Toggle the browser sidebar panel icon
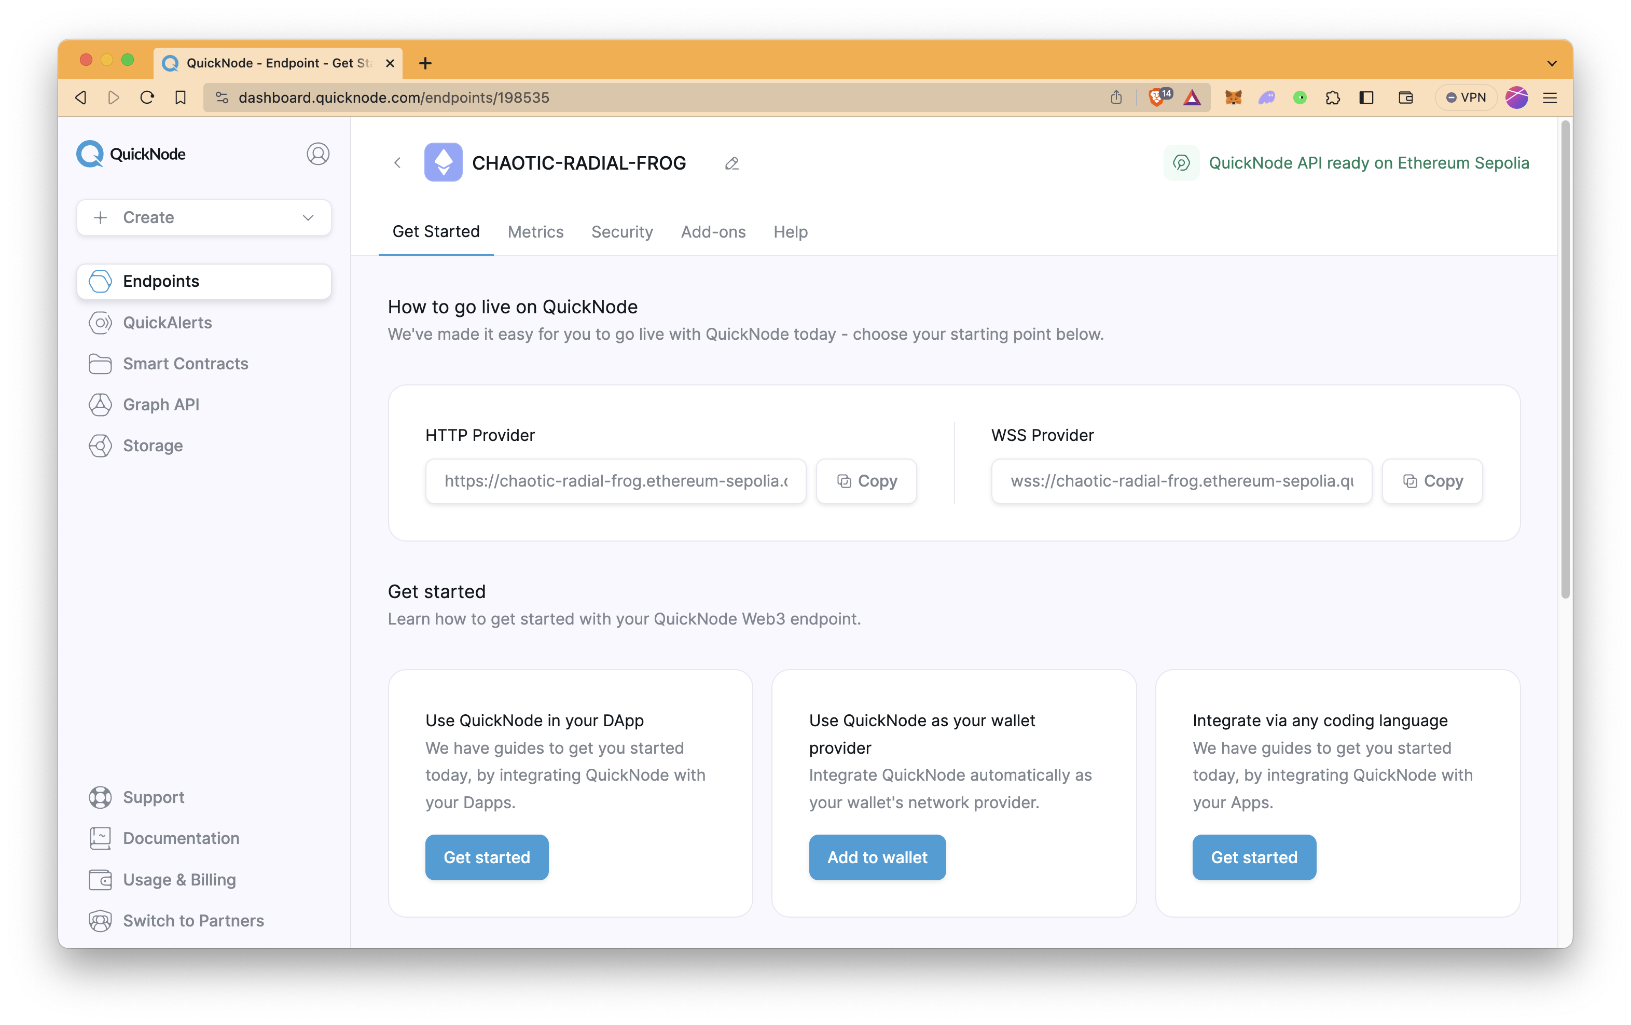1631x1025 pixels. coord(1366,98)
